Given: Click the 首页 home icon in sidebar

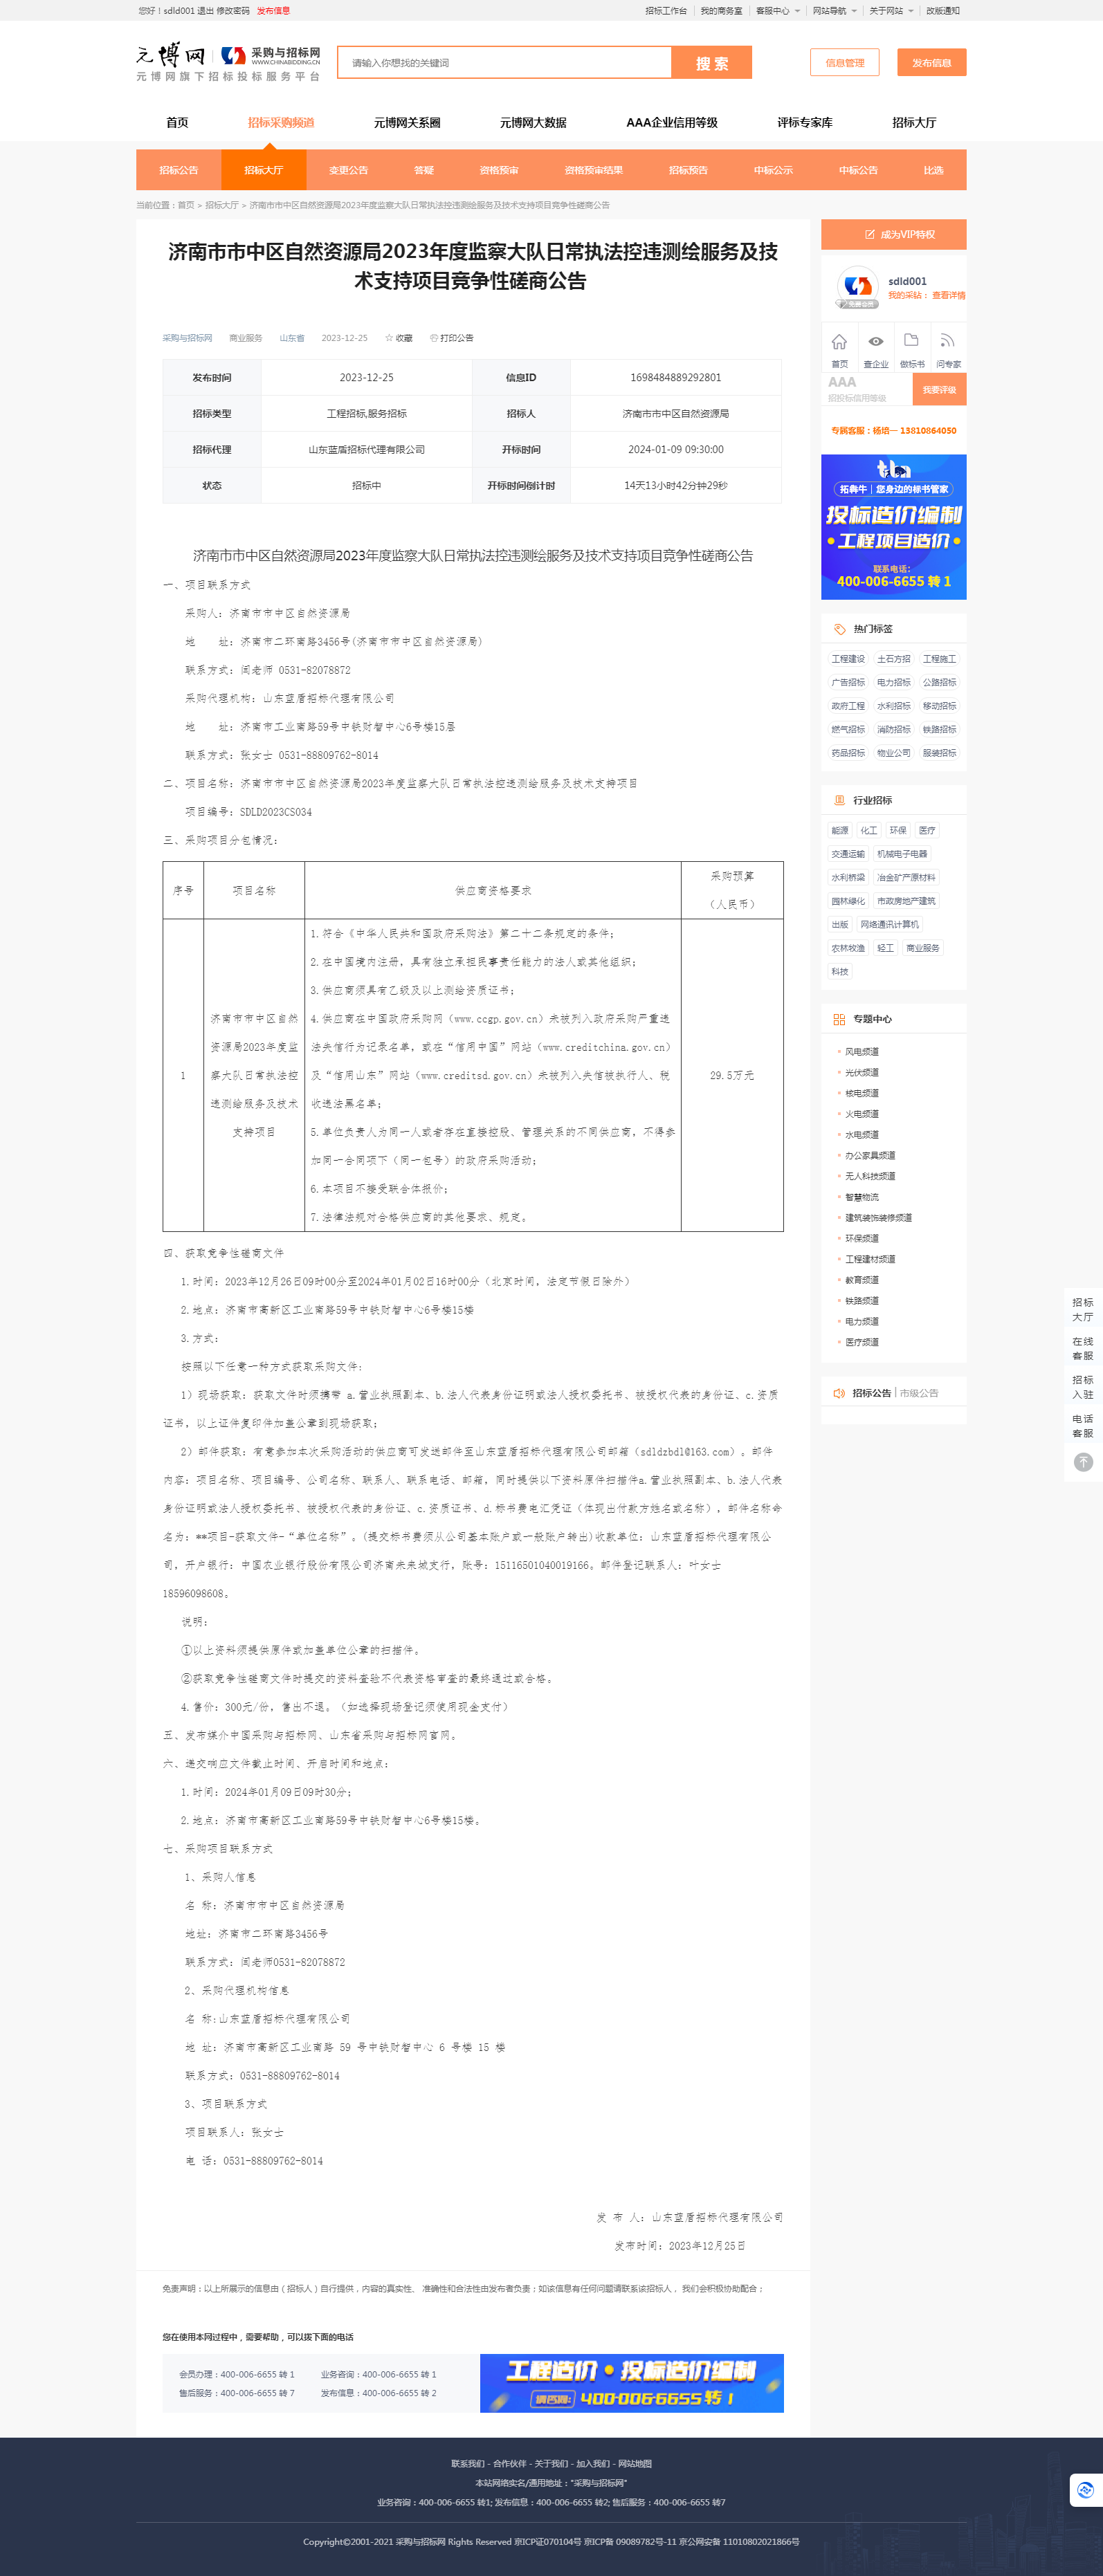Looking at the screenshot, I should (839, 342).
